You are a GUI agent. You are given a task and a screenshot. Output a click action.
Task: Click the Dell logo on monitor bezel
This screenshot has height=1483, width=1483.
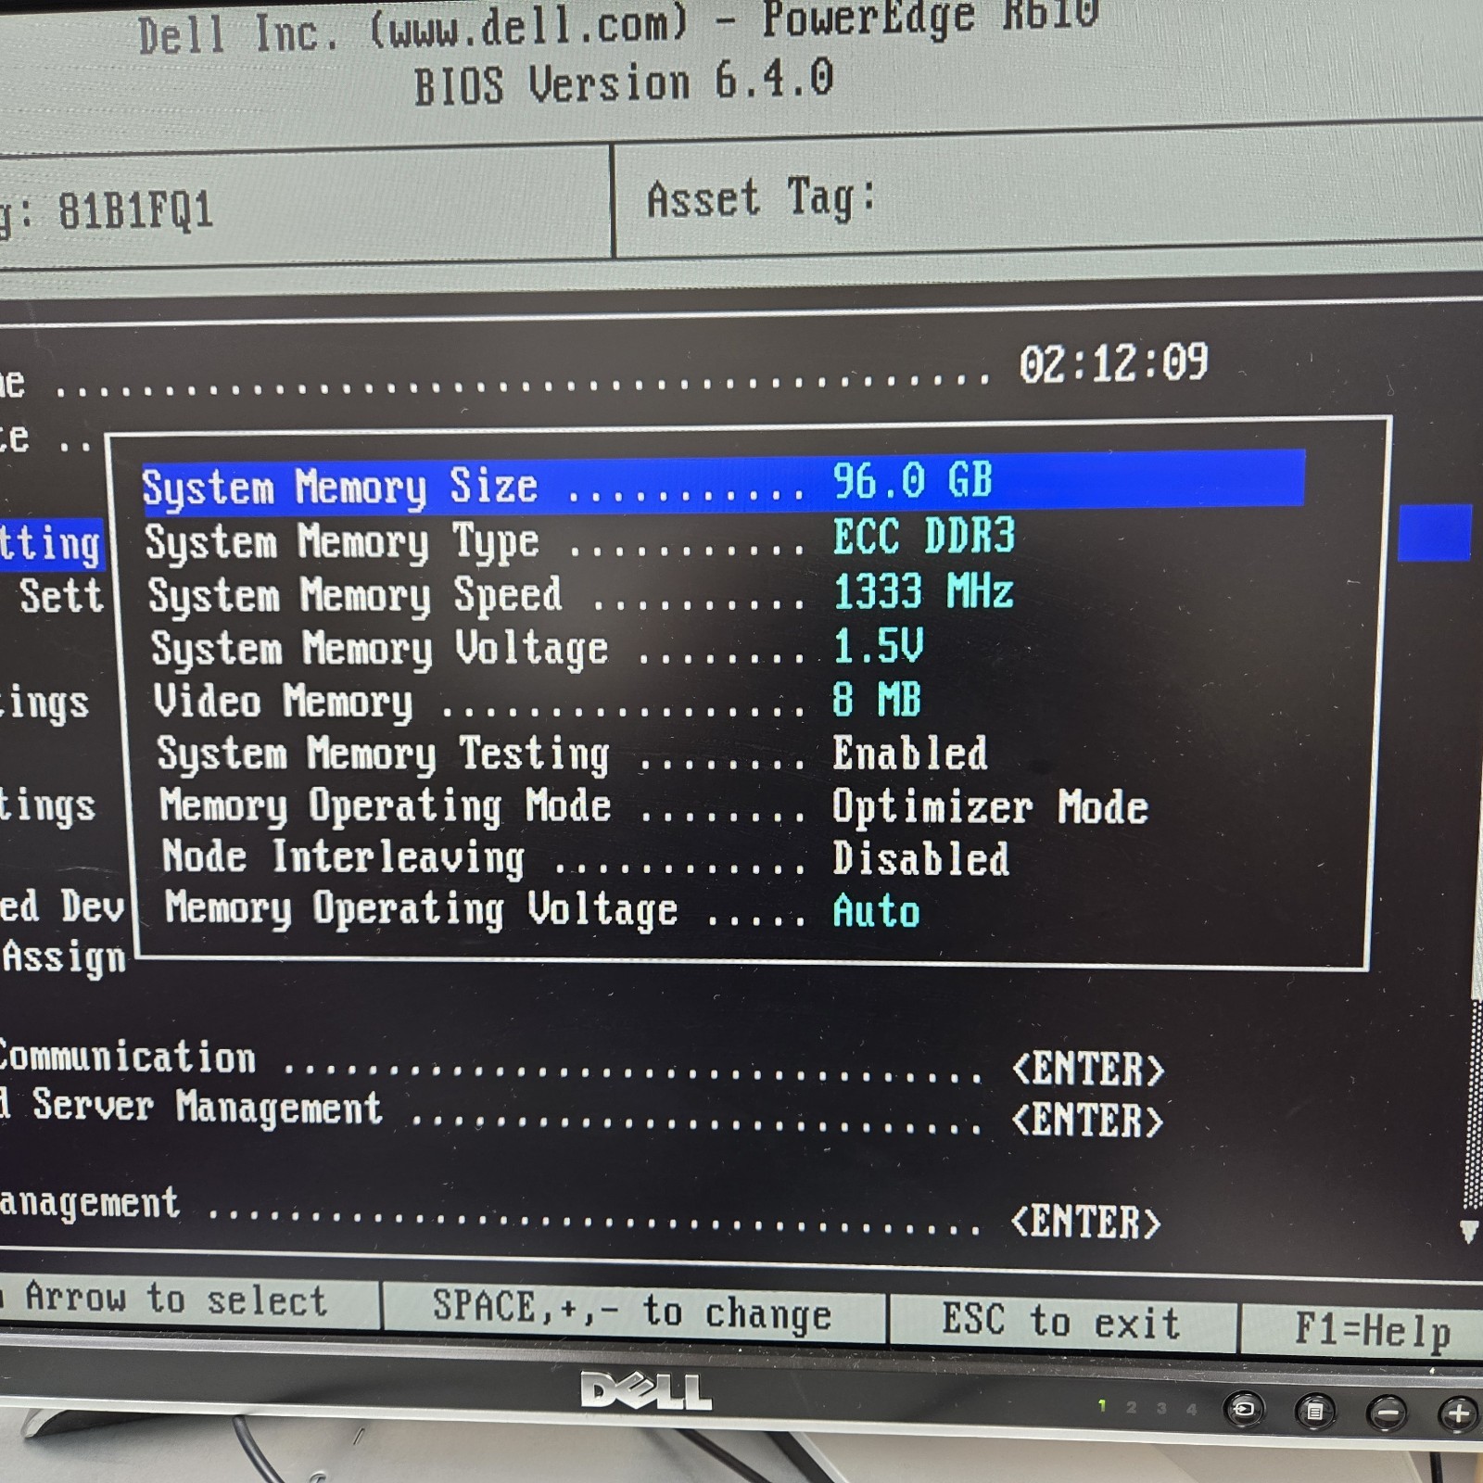coord(646,1391)
